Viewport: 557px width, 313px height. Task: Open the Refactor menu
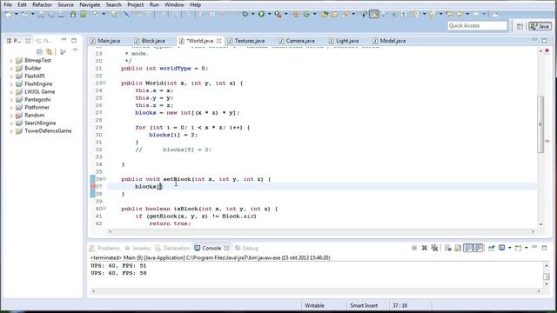click(x=42, y=4)
